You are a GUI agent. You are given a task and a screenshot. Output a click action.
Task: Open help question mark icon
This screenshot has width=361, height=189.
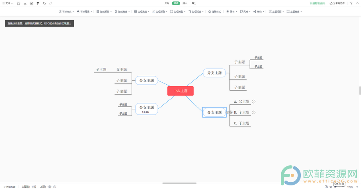[x=351, y=3]
